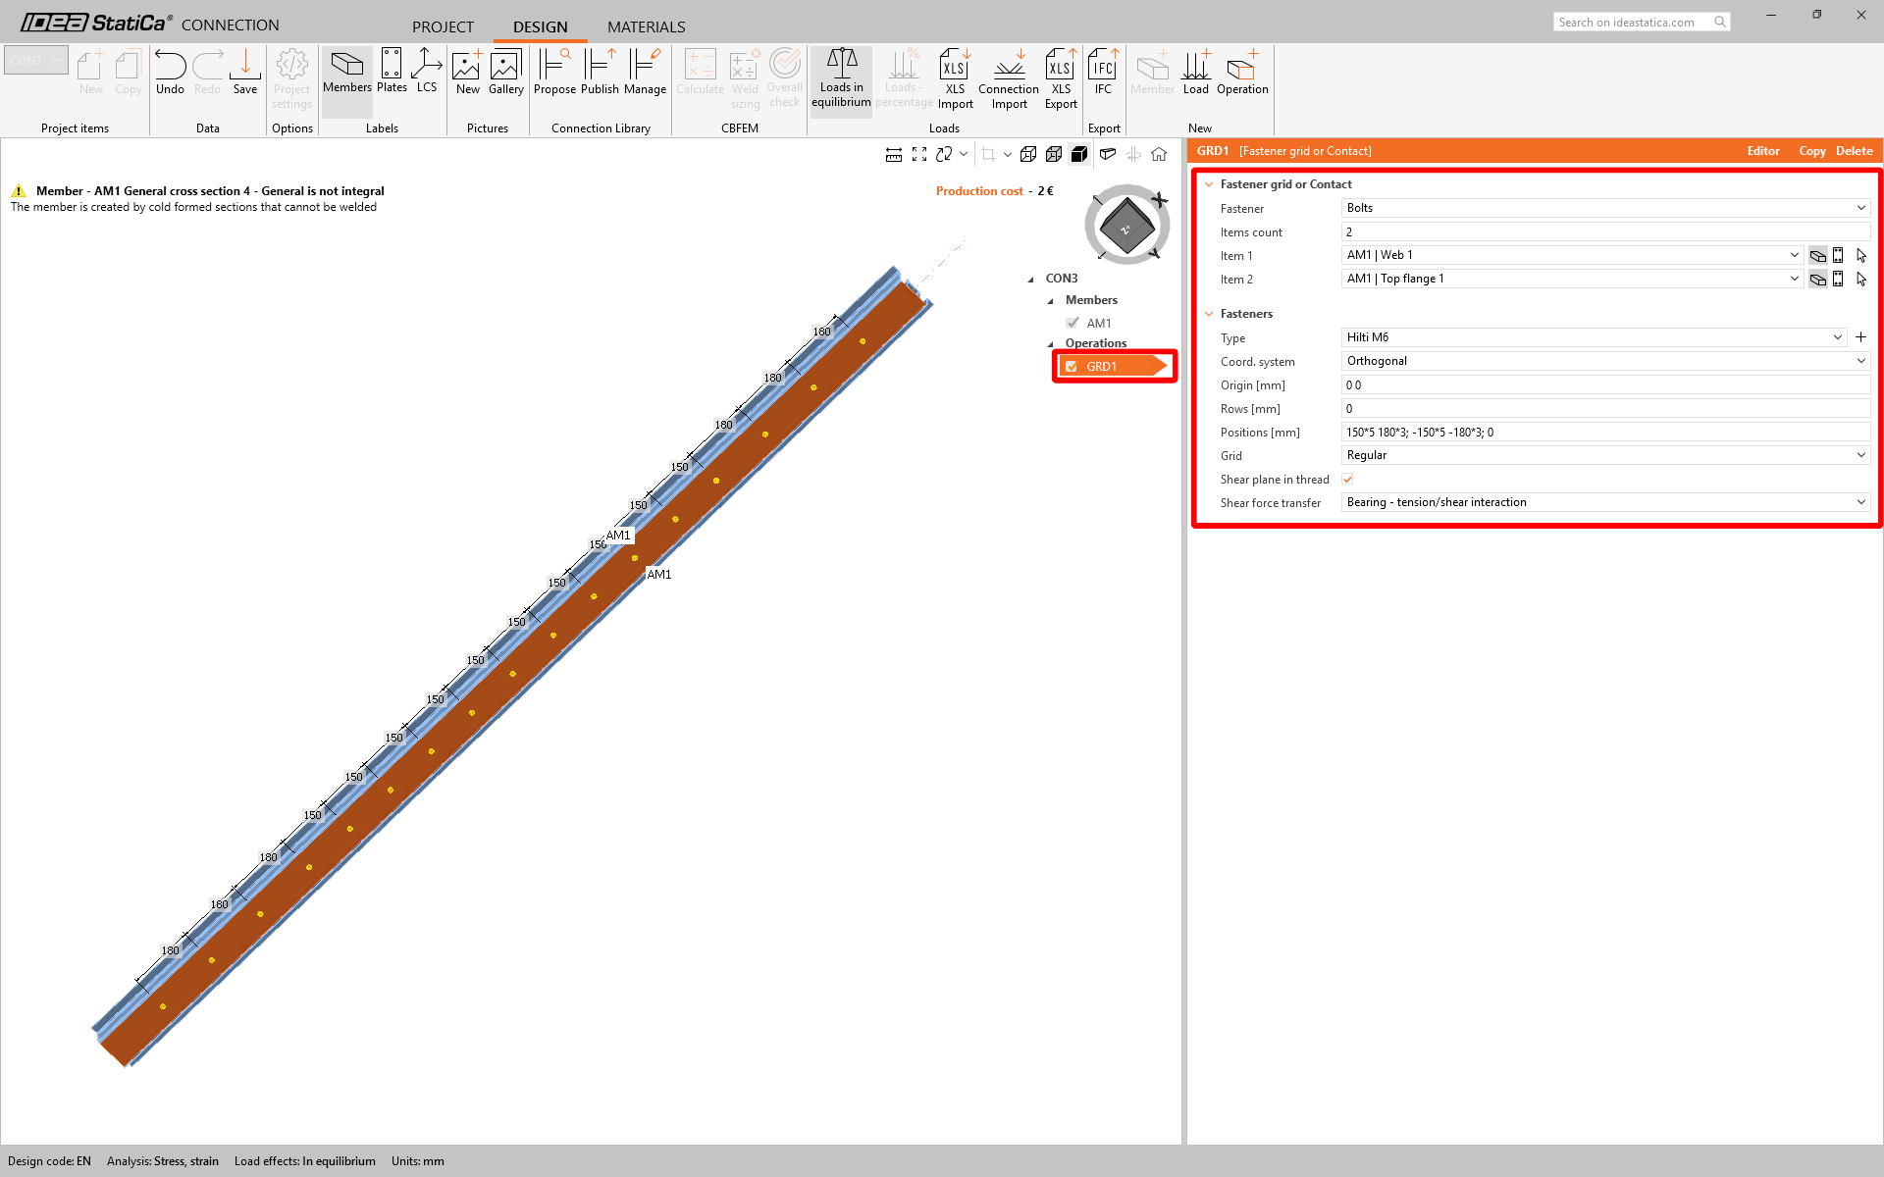Image resolution: width=1884 pixels, height=1177 pixels.
Task: Switch to the MATERIALS tab
Action: pyautogui.click(x=646, y=26)
